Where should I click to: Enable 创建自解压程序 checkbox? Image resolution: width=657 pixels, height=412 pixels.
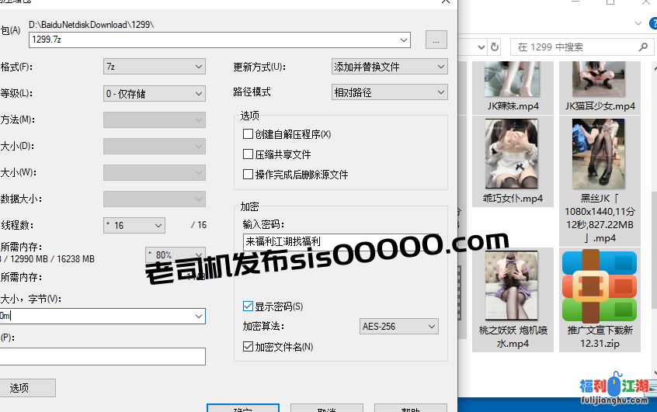(249, 134)
